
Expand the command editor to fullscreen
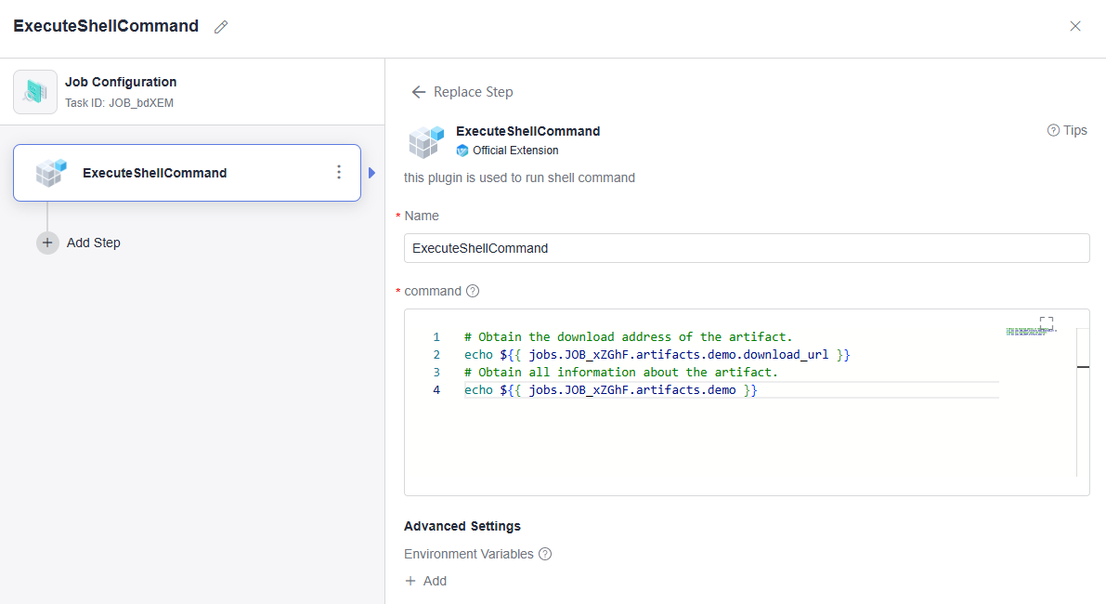[x=1047, y=322]
